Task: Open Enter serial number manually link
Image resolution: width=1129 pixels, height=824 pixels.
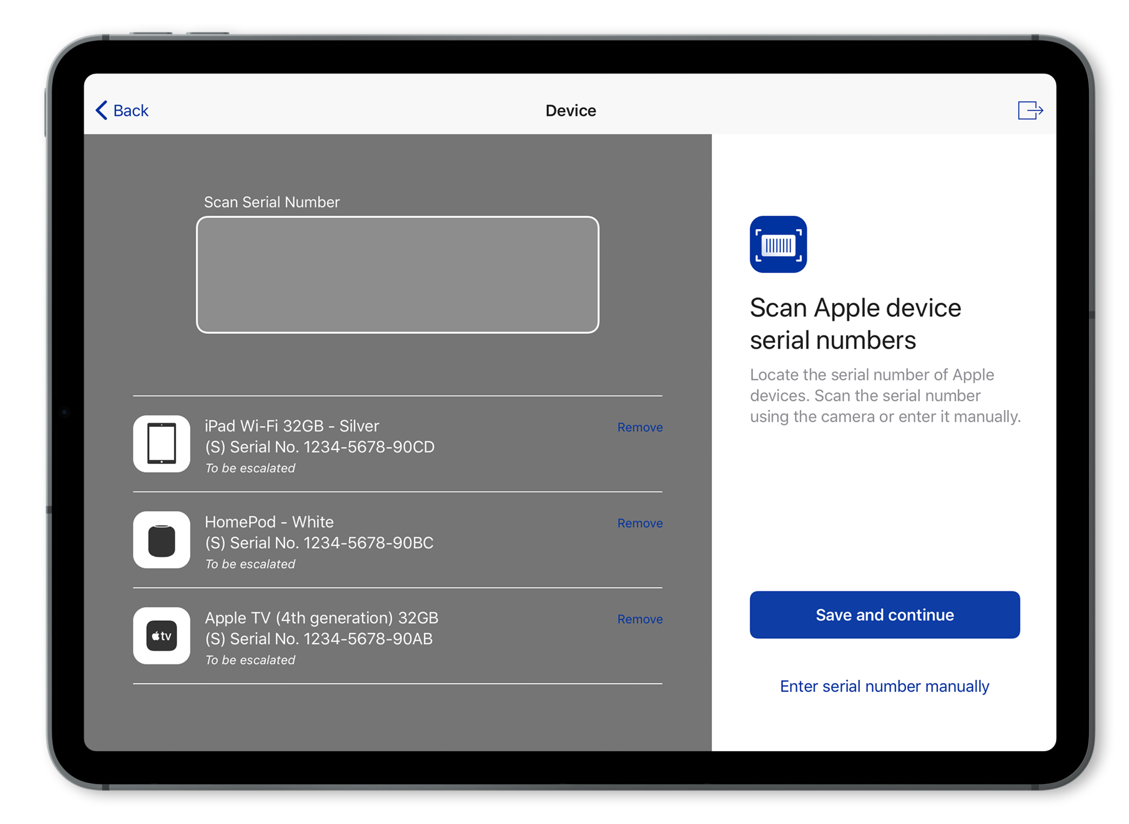Action: [x=885, y=686]
